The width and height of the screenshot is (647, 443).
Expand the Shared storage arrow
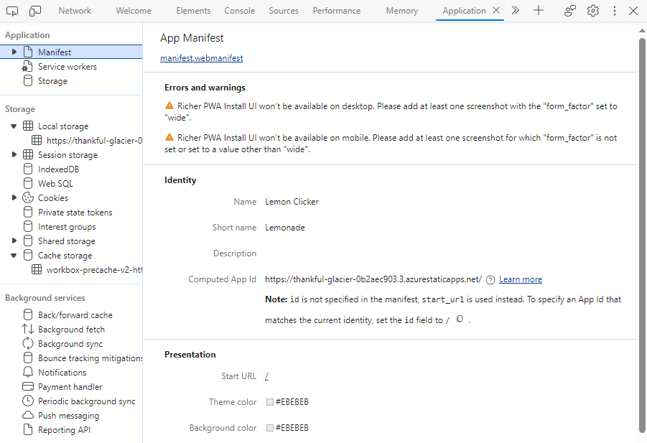(x=14, y=241)
